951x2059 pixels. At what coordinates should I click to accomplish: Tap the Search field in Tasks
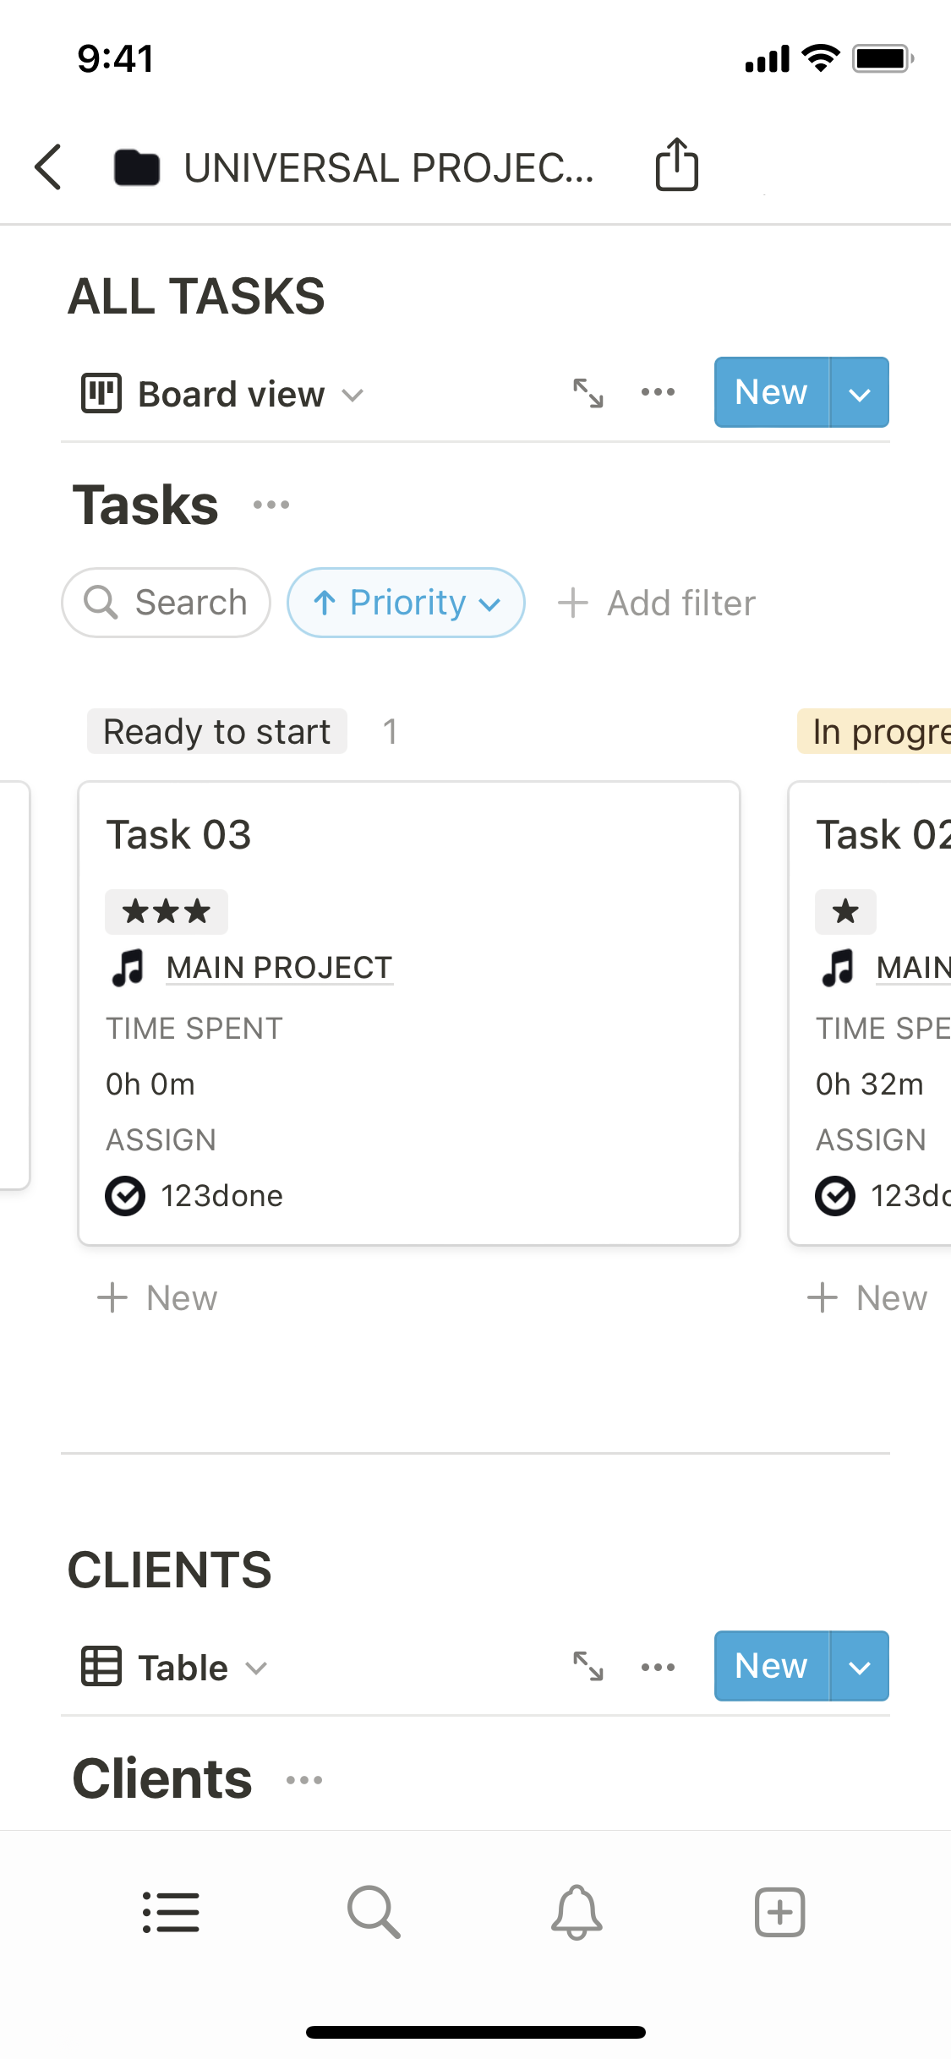point(167,603)
